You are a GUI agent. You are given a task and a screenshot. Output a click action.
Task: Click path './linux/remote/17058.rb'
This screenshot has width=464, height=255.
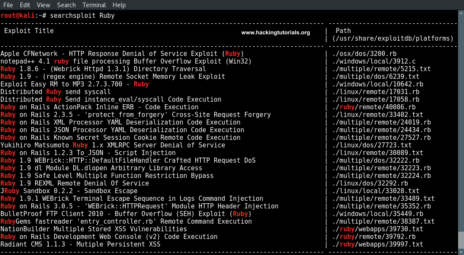[x=376, y=100]
